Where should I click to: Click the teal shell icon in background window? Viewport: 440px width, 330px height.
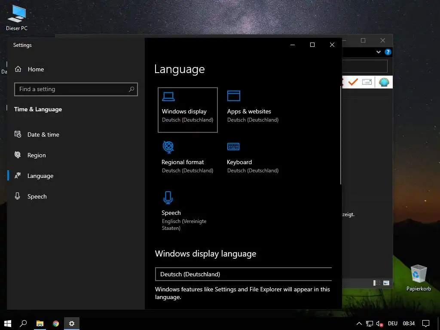[384, 82]
